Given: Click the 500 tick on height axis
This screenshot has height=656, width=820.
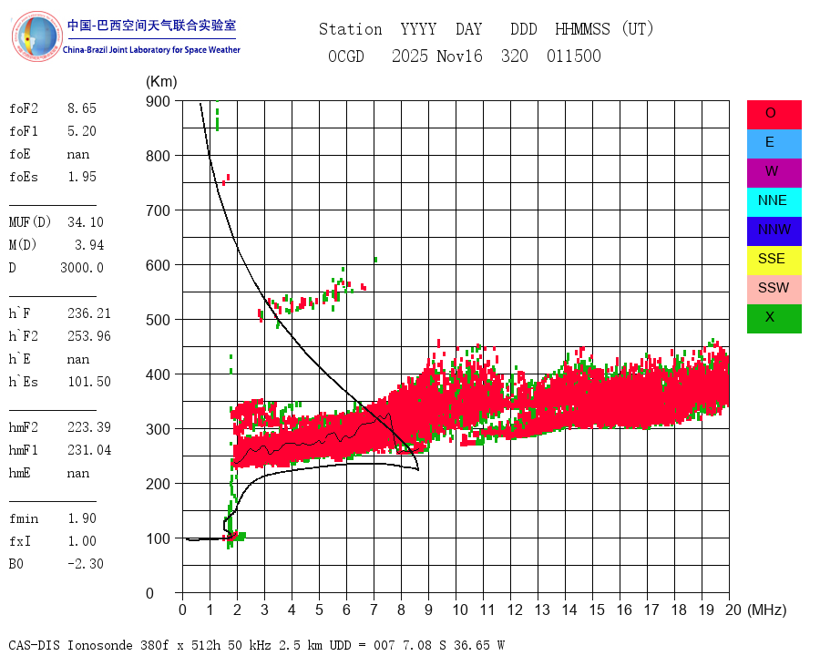Looking at the screenshot, I should [x=158, y=320].
